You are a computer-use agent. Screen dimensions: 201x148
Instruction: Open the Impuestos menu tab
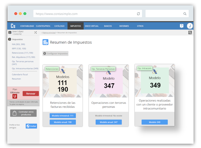click(75, 26)
